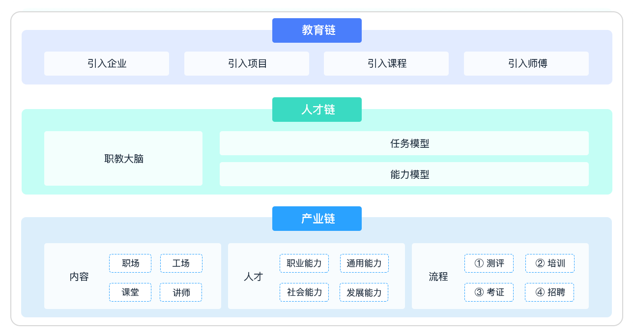Select the 人才链 header tab

317,110
